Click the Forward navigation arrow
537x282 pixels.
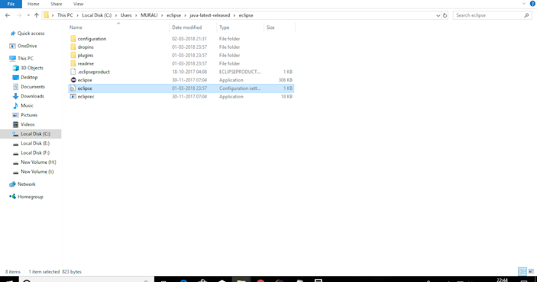[x=19, y=15]
